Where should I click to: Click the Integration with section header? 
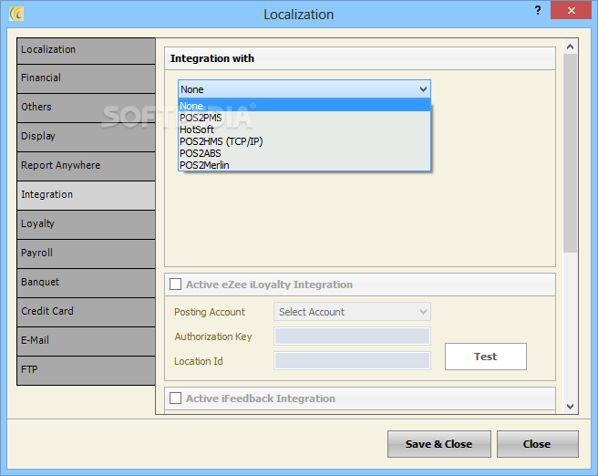pyautogui.click(x=360, y=58)
